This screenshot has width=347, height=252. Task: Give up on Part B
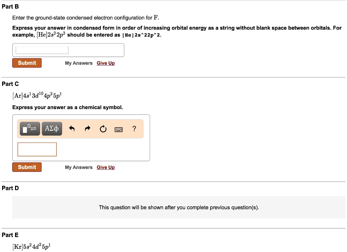[x=105, y=63]
